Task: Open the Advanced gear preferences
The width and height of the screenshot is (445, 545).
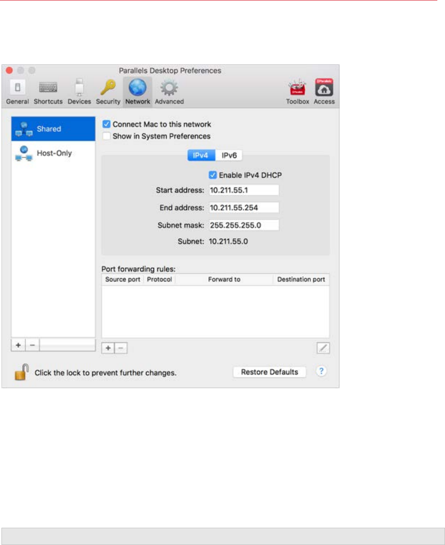Action: [x=169, y=92]
